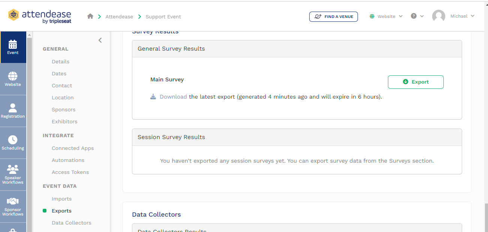Go to the Sponsors settings page
Viewport: 488px width, 232px height.
pos(63,109)
